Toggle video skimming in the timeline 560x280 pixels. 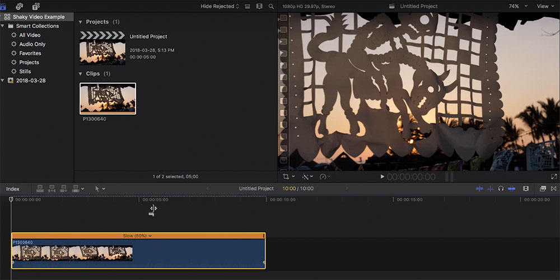point(479,188)
